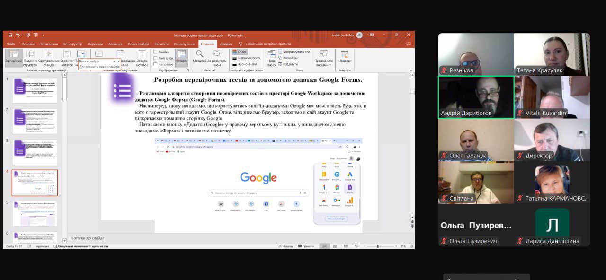606x280 pixels.
Task: Click Продовжити показ слайдів link
Action: (x=99, y=67)
